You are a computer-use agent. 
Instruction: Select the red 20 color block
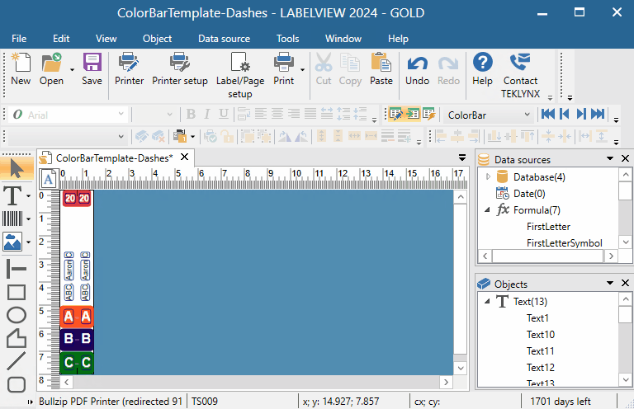click(77, 198)
